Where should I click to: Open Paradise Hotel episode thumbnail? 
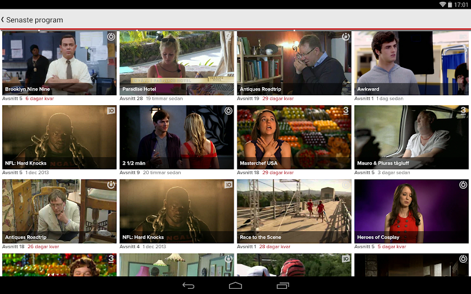point(177,63)
